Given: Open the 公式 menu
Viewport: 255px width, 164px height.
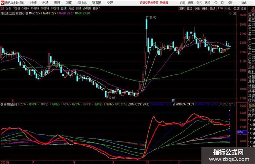Looking at the screenshot, I should (199, 3).
